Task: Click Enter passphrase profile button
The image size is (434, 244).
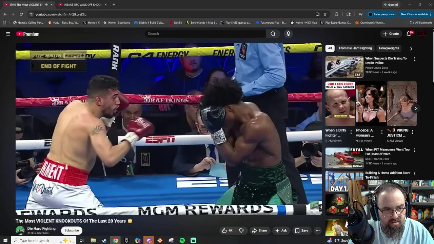Action: pos(381,14)
